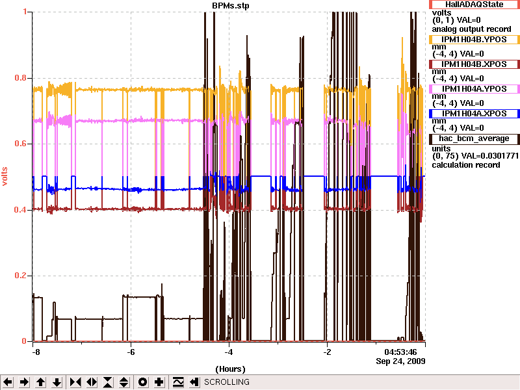The height and width of the screenshot is (390, 520).
Task: Click the Sep 24, 2009 date label
Action: coord(400,361)
